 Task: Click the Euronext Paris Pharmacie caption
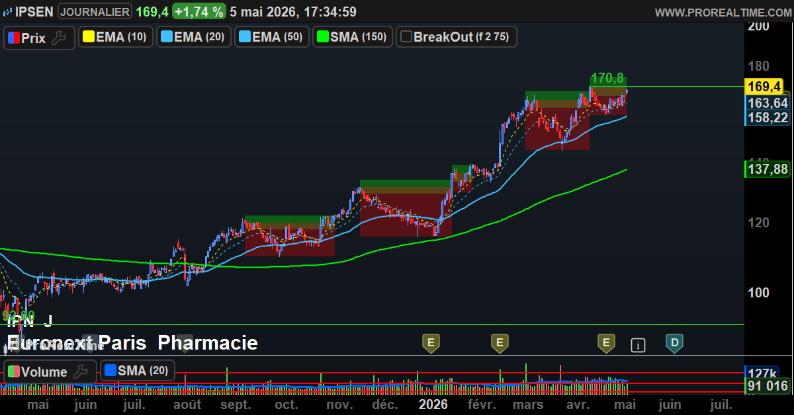[132, 343]
